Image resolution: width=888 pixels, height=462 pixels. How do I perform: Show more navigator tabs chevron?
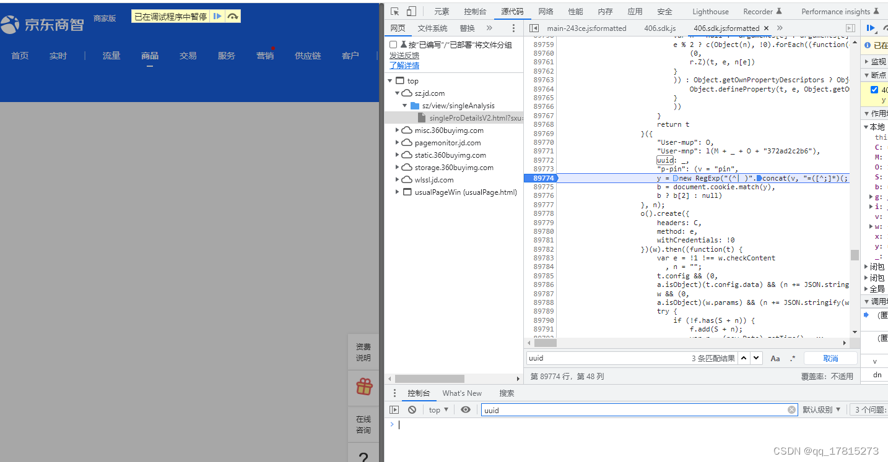coord(489,28)
